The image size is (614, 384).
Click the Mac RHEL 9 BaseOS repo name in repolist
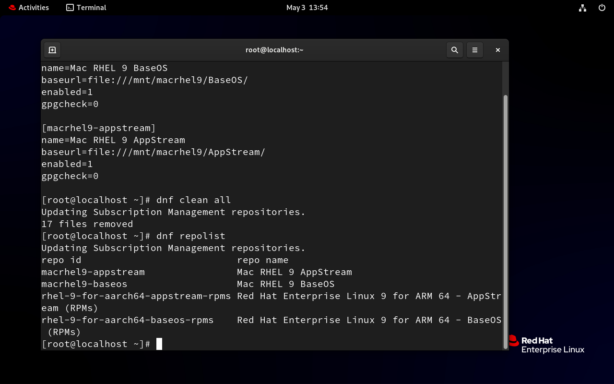coord(286,284)
